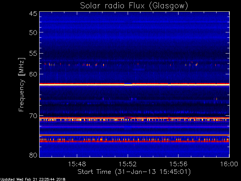Click the 80 frequency tick label
This screenshot has width=241, height=181.
[33, 155]
